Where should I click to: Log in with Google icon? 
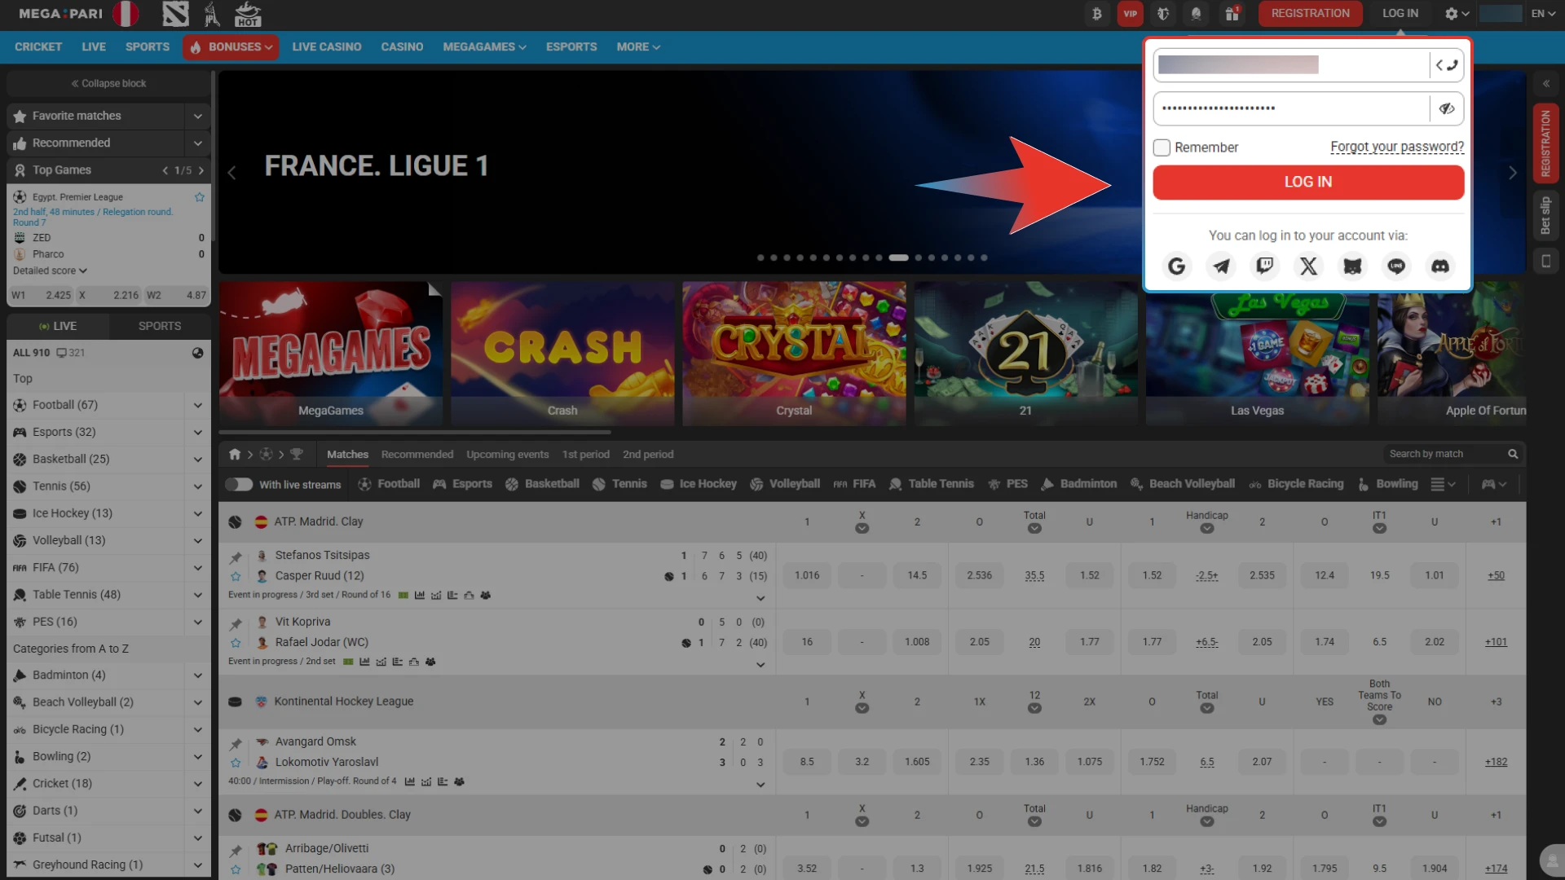(x=1176, y=266)
